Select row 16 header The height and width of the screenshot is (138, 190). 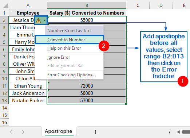[x=4, y=122]
